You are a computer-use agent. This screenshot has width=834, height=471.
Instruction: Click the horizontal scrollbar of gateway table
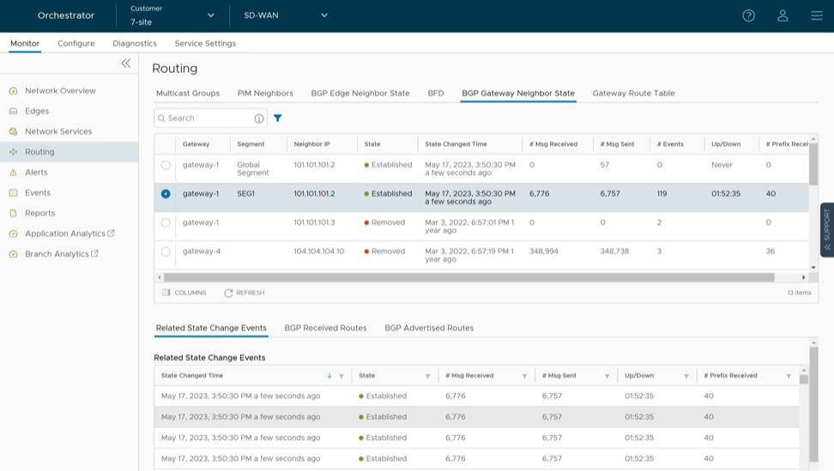pyautogui.click(x=468, y=278)
